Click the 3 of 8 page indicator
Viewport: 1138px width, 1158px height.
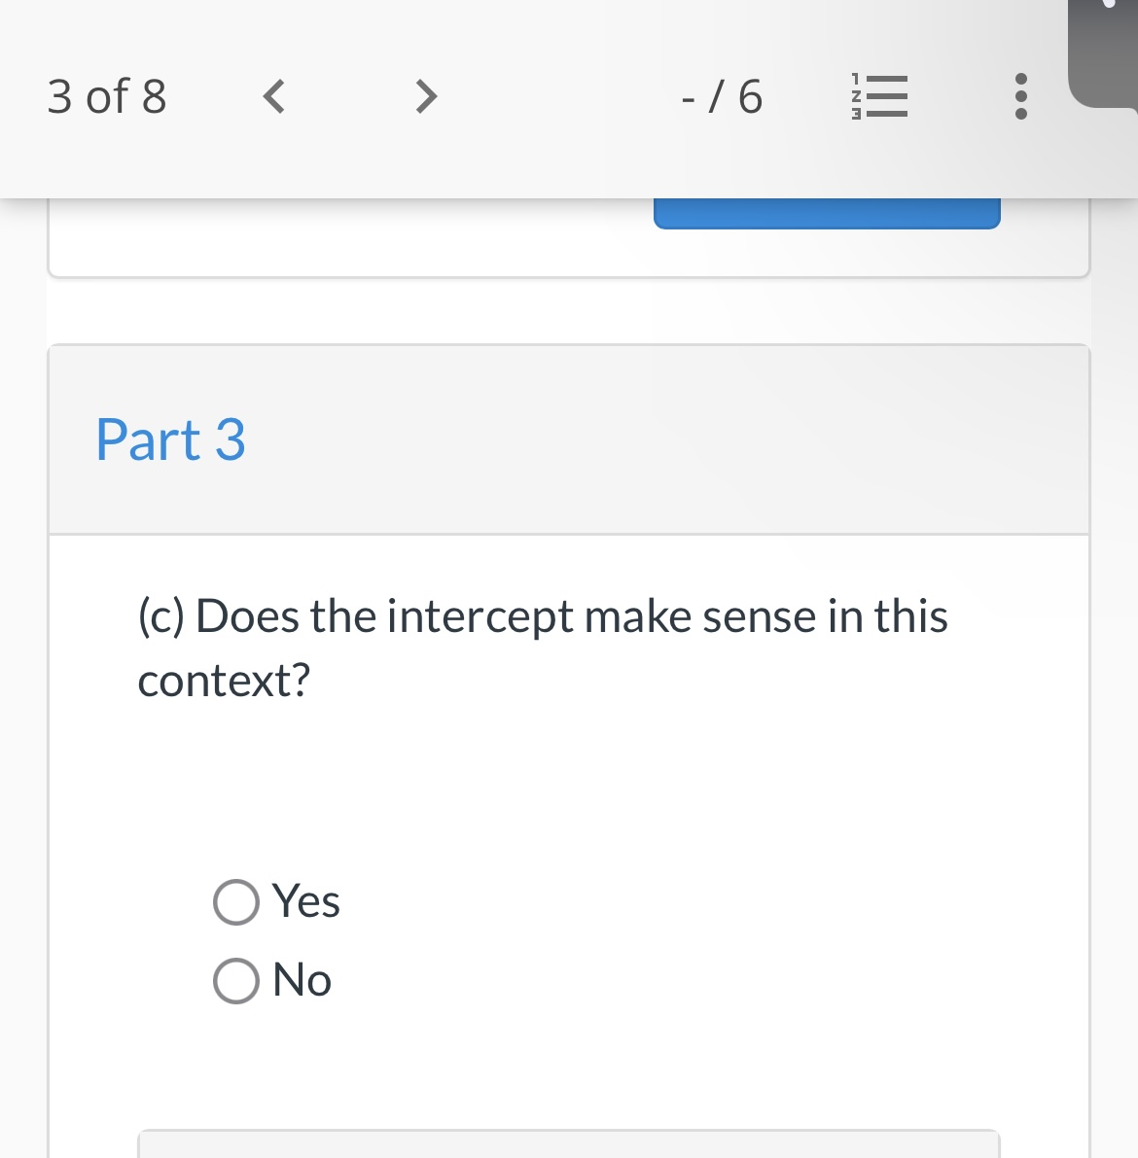107,96
